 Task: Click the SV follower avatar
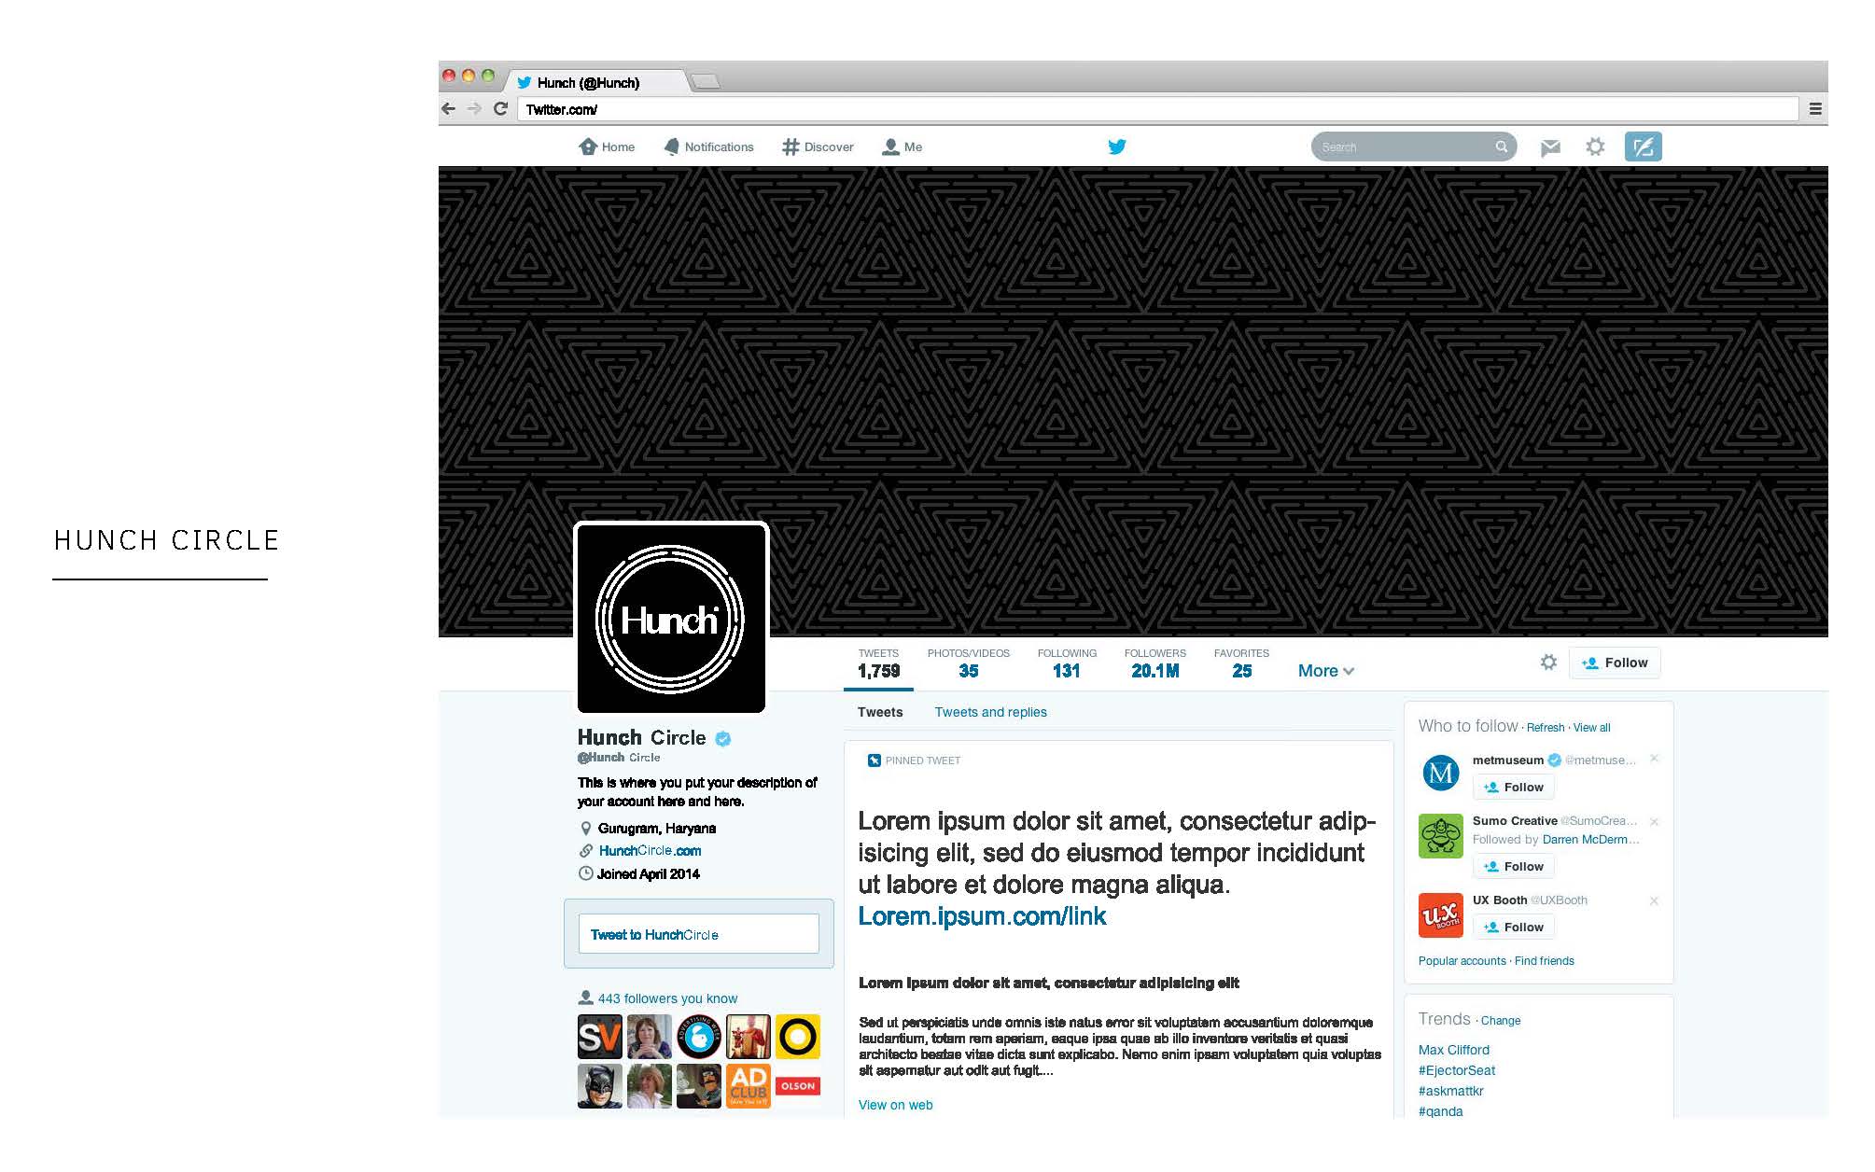[x=600, y=1037]
